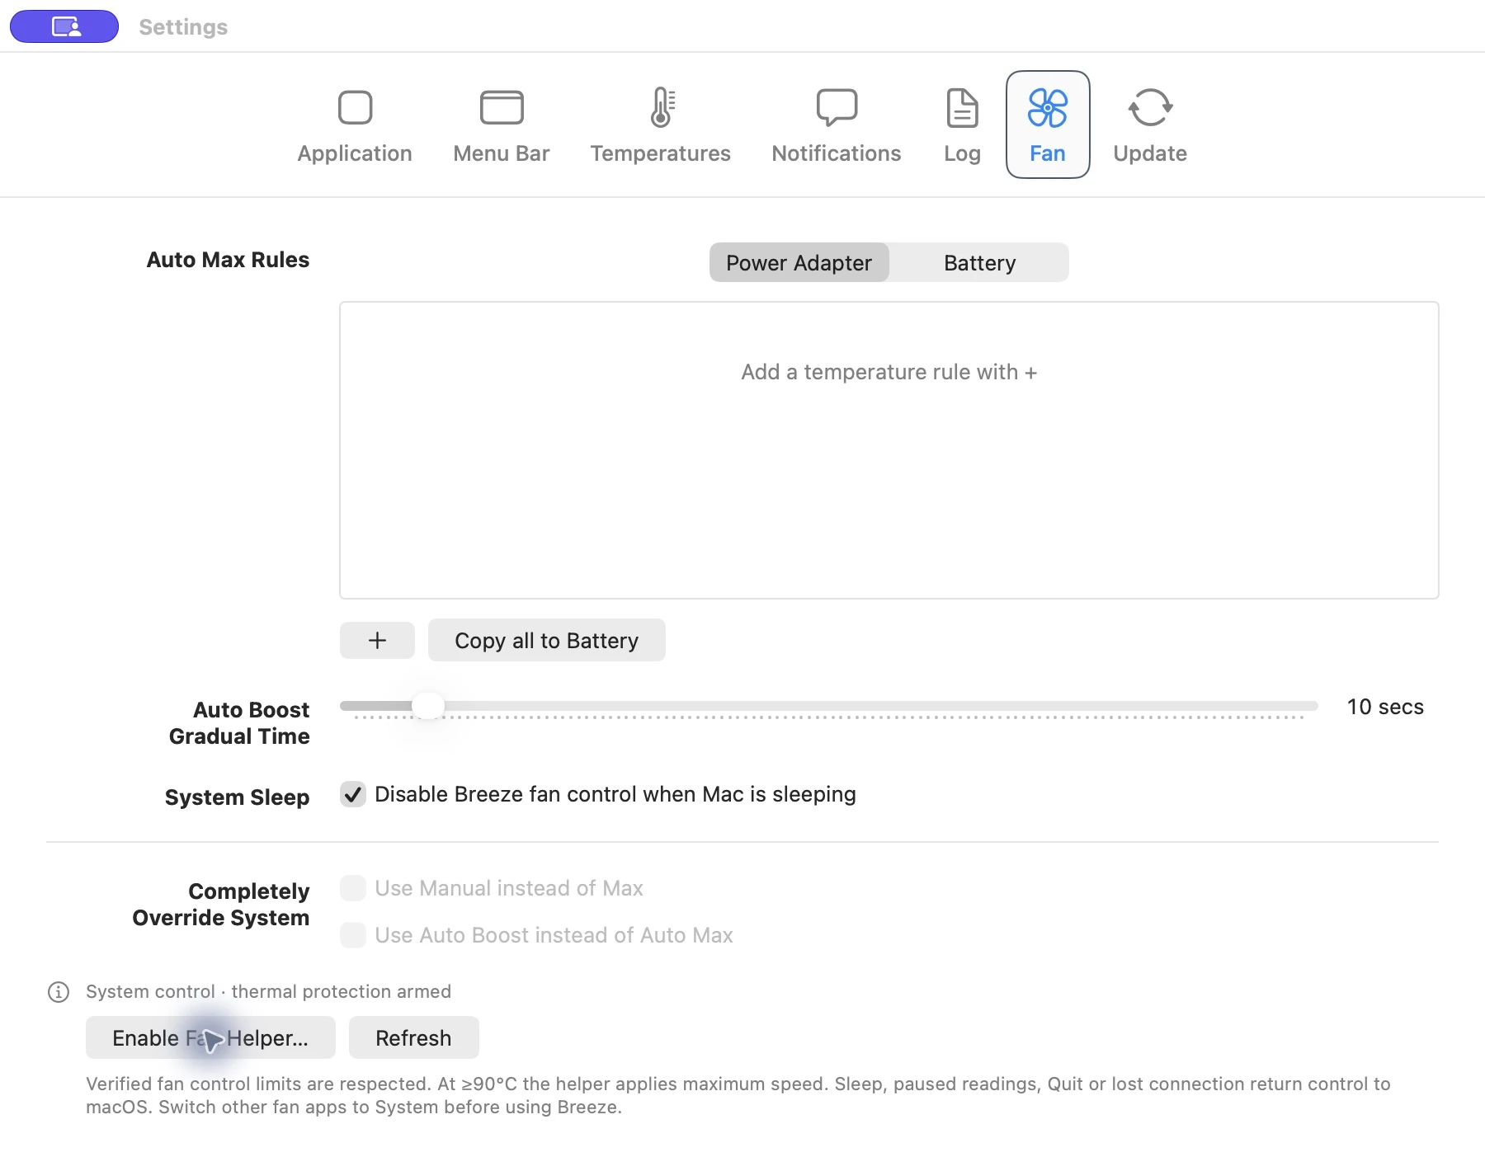Click the Auto Boost Gradual Time slider knob

pos(427,706)
